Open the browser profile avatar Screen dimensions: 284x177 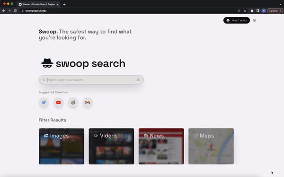(264, 11)
